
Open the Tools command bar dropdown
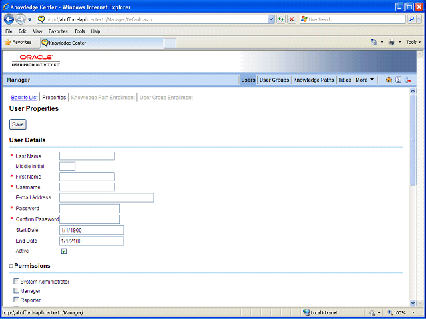pyautogui.click(x=413, y=42)
